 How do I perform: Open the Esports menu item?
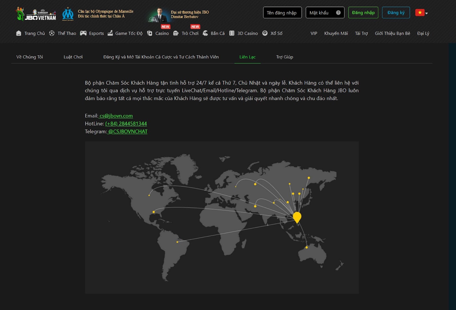click(96, 33)
